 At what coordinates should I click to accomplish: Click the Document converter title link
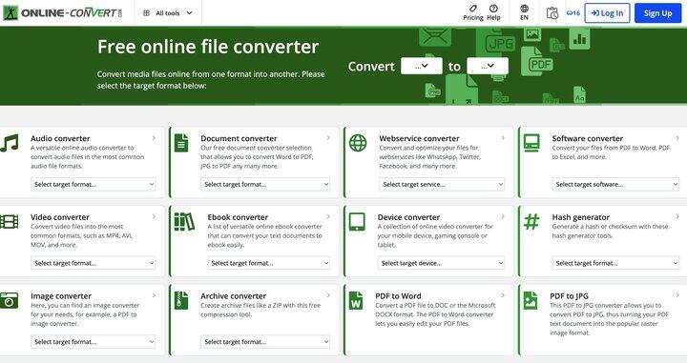(239, 138)
